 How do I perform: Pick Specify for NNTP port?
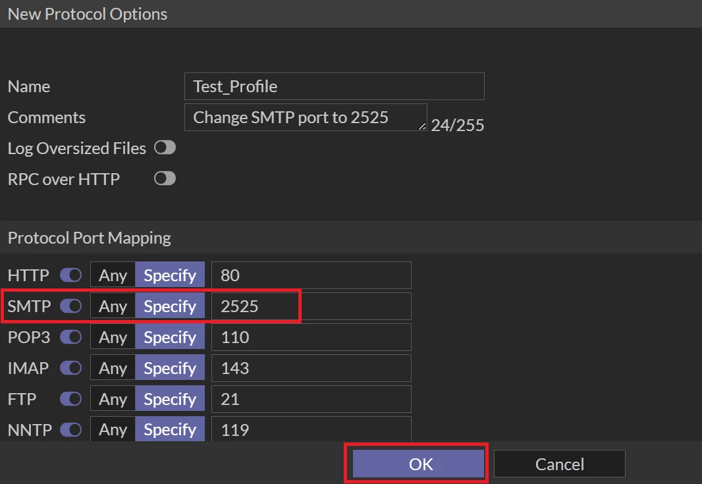tap(170, 429)
